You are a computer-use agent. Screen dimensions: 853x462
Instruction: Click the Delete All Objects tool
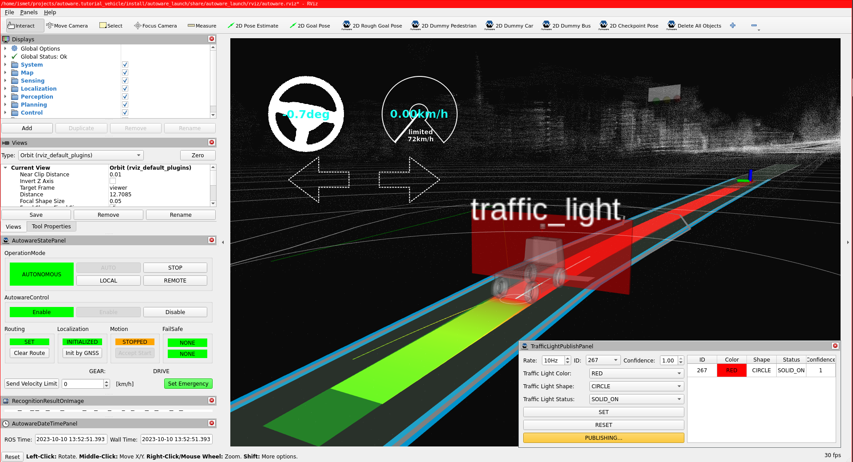click(x=694, y=25)
